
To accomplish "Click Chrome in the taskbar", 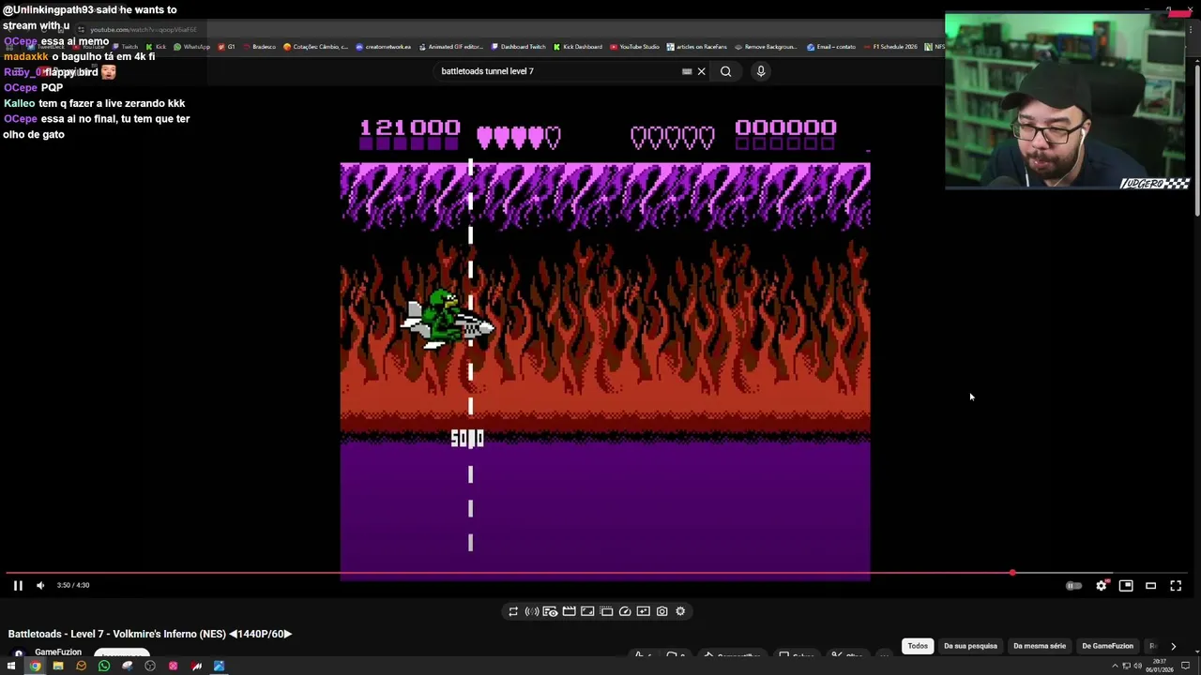I will click(x=35, y=667).
